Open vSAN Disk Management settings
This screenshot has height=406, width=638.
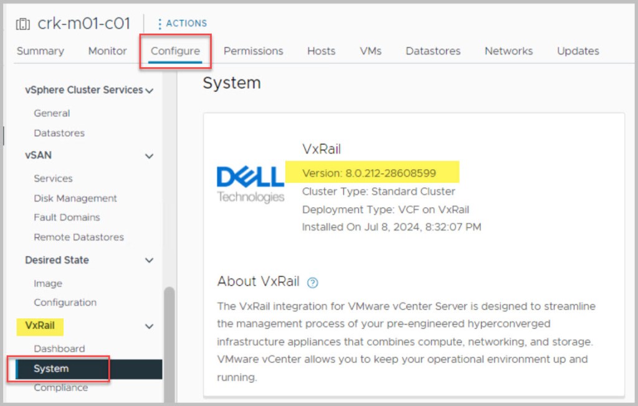pyautogui.click(x=75, y=198)
